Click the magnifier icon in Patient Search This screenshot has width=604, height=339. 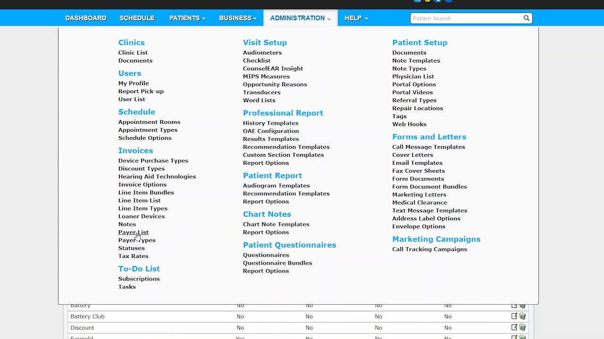(x=526, y=18)
